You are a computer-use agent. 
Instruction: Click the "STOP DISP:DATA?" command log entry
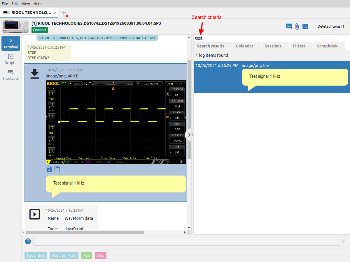tap(48, 52)
